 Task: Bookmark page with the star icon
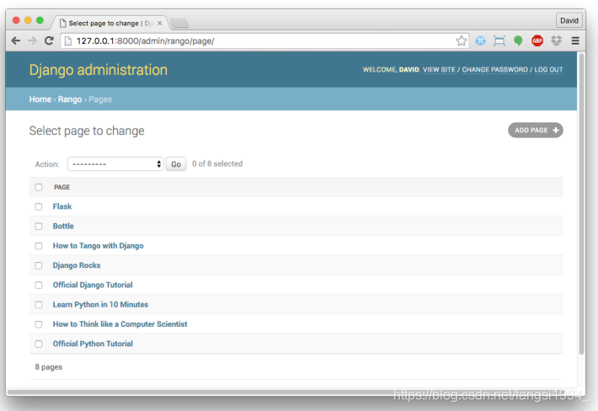coord(462,40)
